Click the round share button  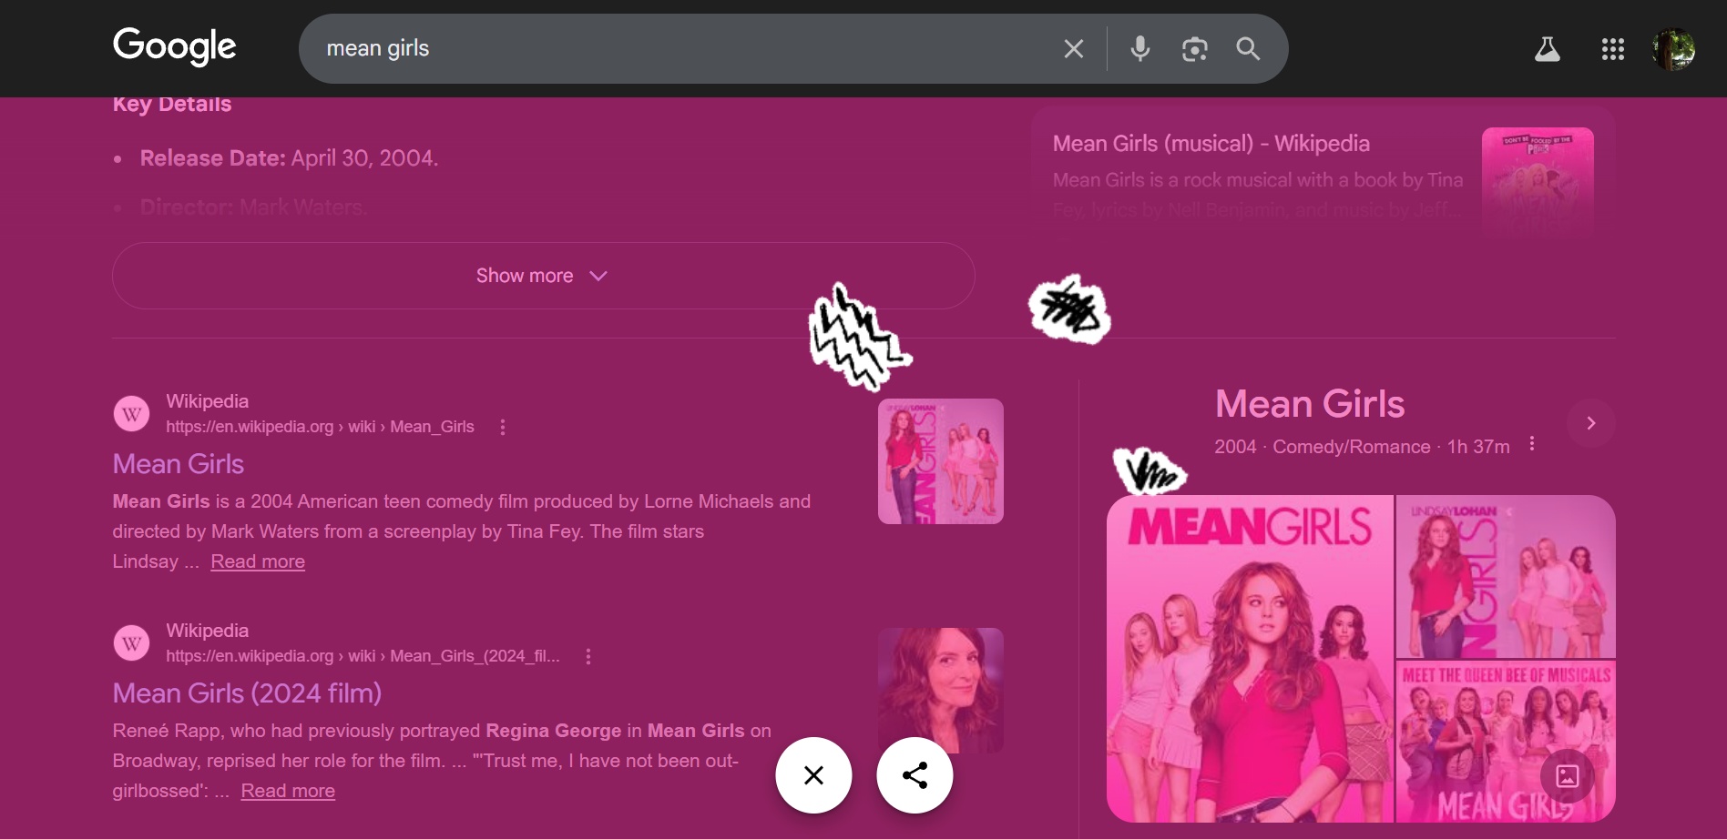[x=915, y=775]
